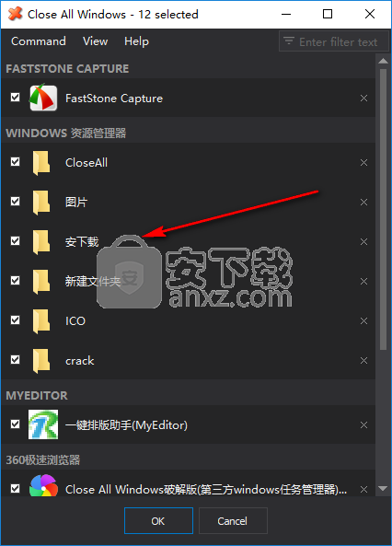
Task: Remove FastStone Capture row with its X
Action: (x=363, y=99)
